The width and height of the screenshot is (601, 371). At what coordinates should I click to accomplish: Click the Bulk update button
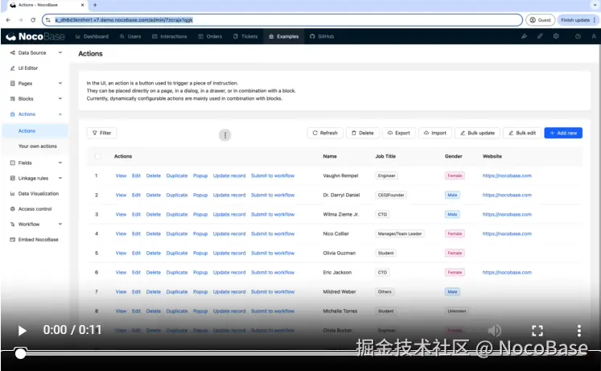click(x=477, y=133)
